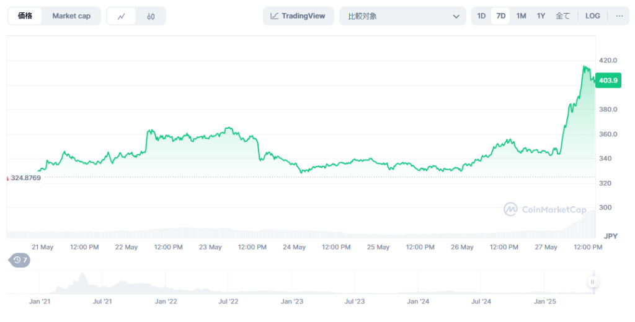Toggle LOG scale on the chart
Viewport: 635px width, 322px height.
click(x=592, y=16)
